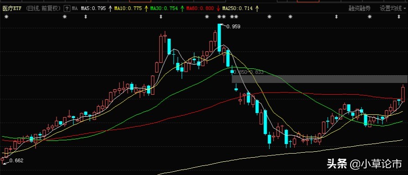The height and width of the screenshot is (175, 408).
Task: Click the leftmost star event marker
Action: [x=6, y=17]
